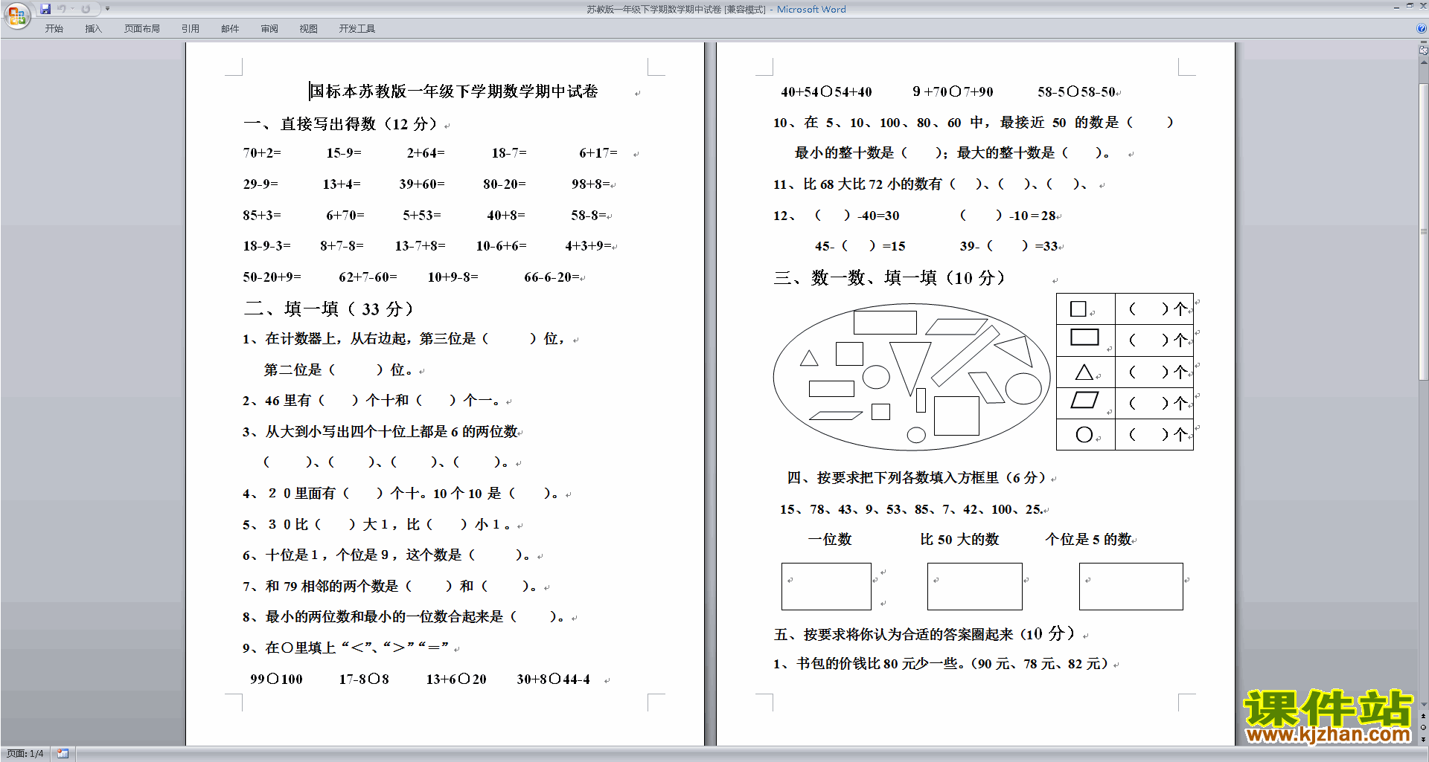Redo with the quick access repeat icon

(86, 9)
